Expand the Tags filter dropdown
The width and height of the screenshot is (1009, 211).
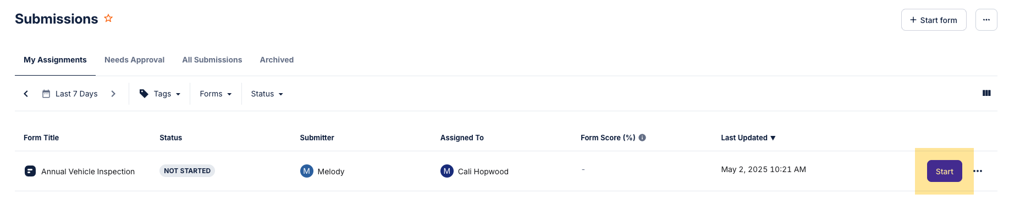tap(160, 94)
